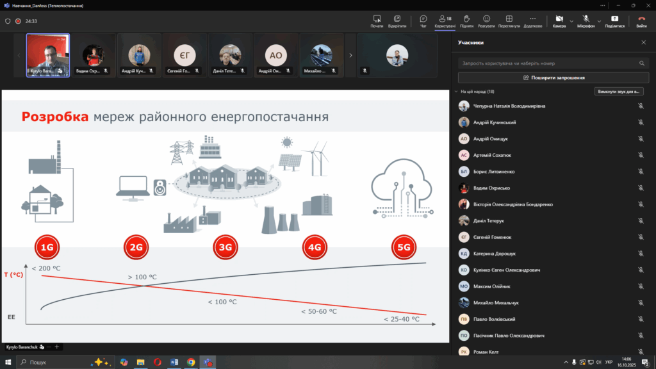The width and height of the screenshot is (656, 369).
Task: Toggle the Користувачі participants panel
Action: point(444,19)
